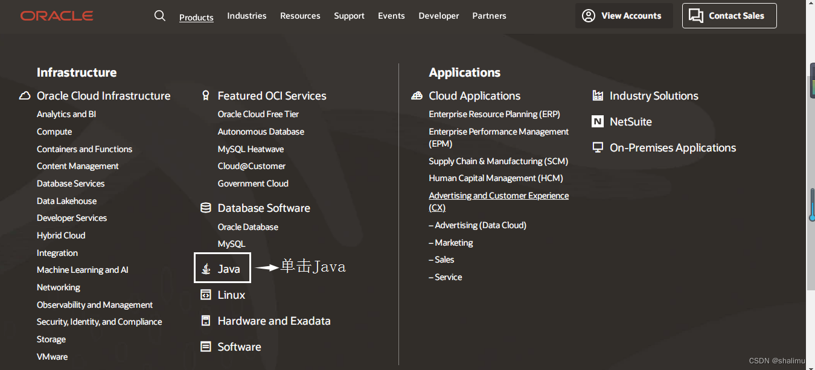Click the Cloud Applications icon
The width and height of the screenshot is (815, 370).
[x=417, y=95]
